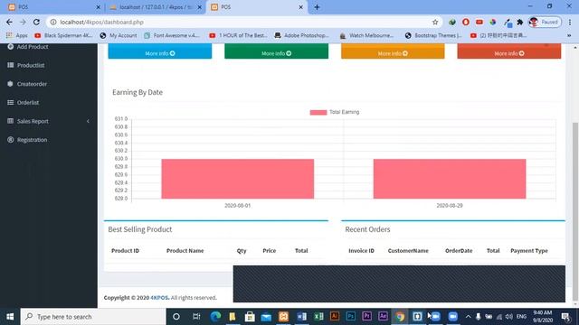The height and width of the screenshot is (325, 579).
Task: Go forward in browser history
Action: click(x=23, y=22)
